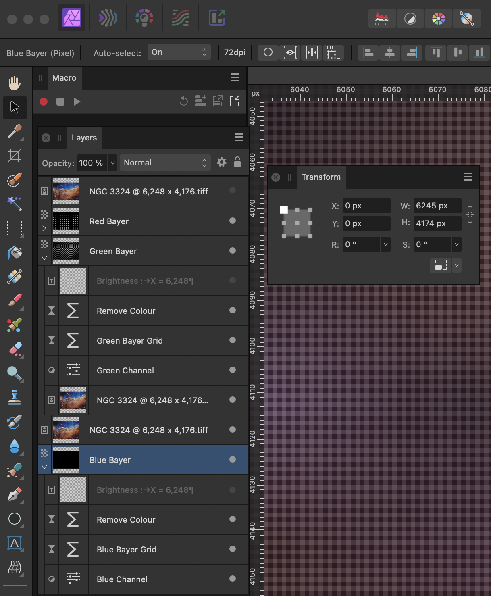
Task: Expand the Red Bayer layer group
Action: coord(44,228)
